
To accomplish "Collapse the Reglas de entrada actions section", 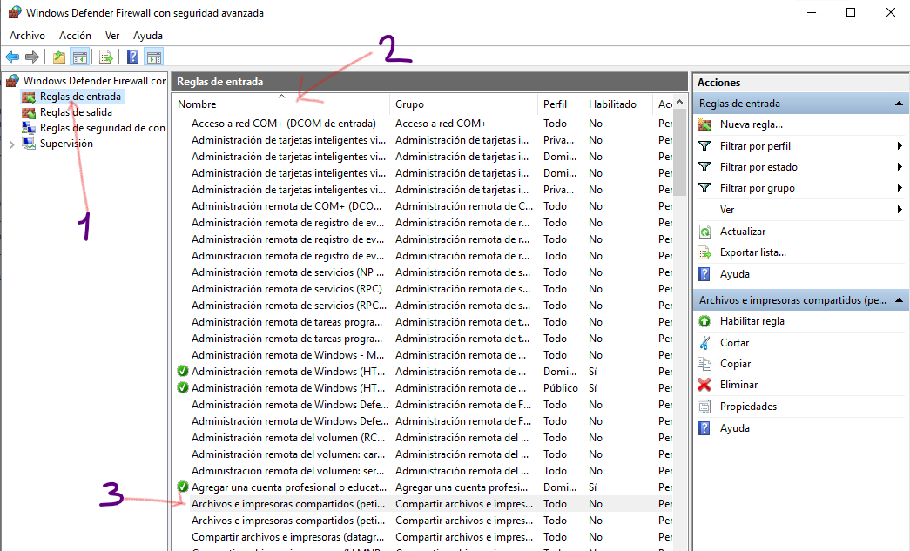I will point(899,104).
